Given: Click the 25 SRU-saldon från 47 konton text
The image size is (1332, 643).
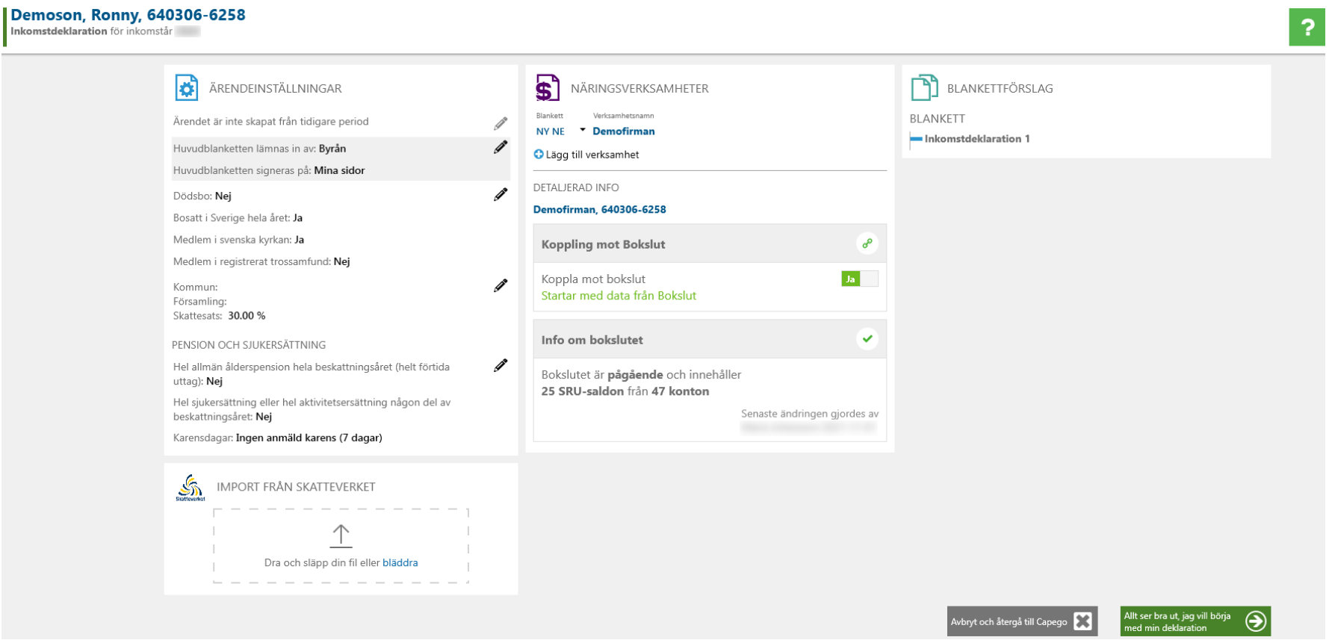Looking at the screenshot, I should pyautogui.click(x=625, y=391).
